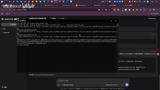The height and width of the screenshot is (90, 160).
Task: Close the PHP 7.3.4 tab
Action: 57,5
